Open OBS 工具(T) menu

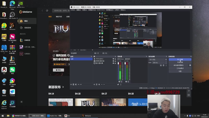[x=117, y=10]
